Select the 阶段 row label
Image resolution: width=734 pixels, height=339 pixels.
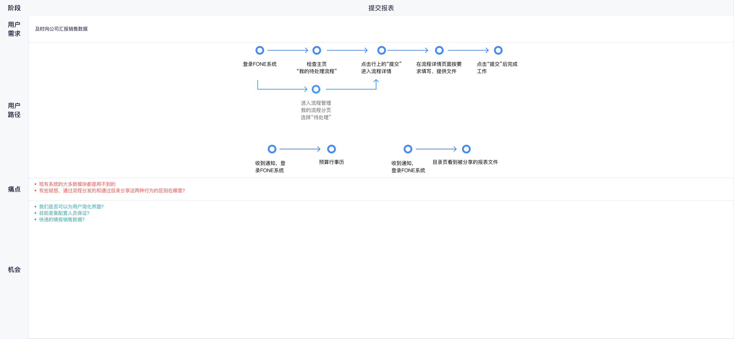click(x=14, y=8)
